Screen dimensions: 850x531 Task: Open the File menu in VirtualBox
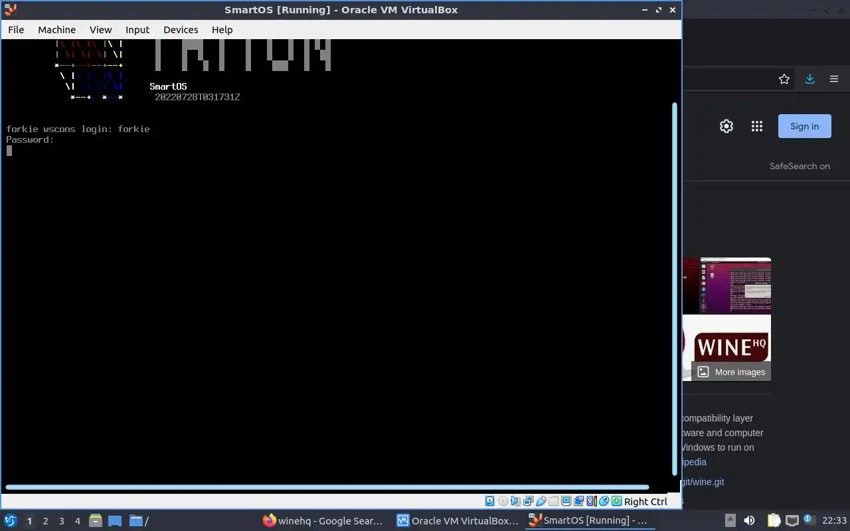click(16, 30)
